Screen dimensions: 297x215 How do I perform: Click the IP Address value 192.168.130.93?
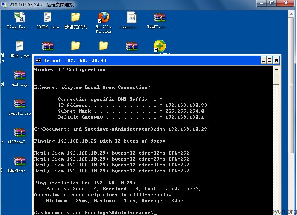[x=186, y=105]
